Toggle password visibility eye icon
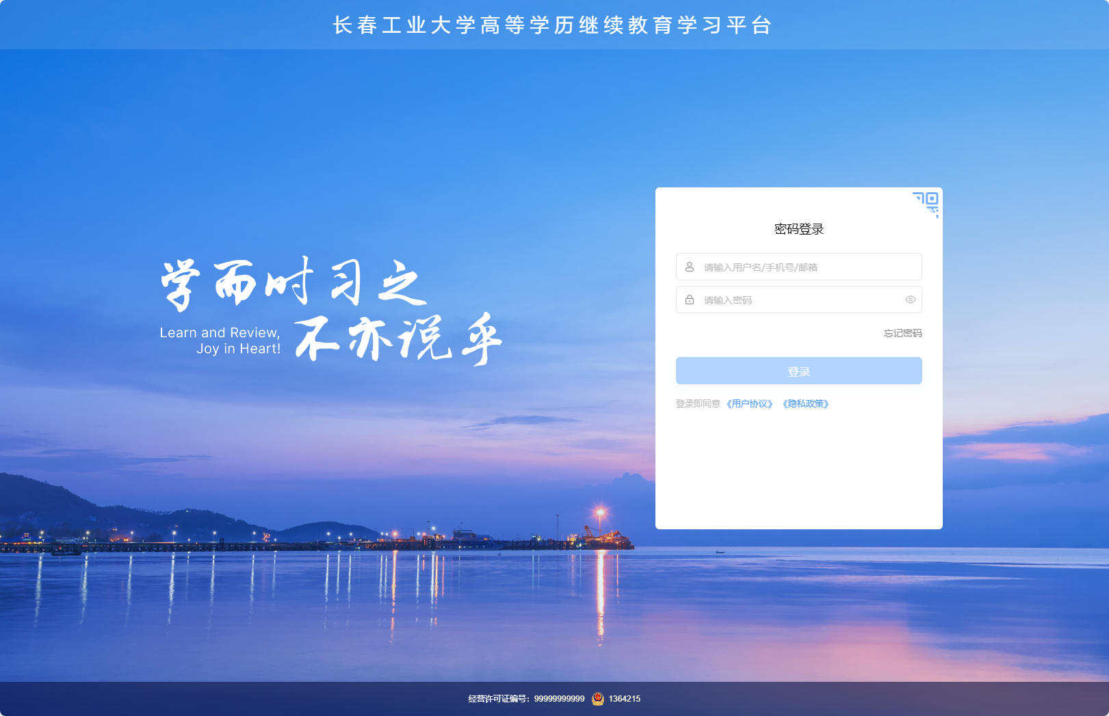Image resolution: width=1109 pixels, height=716 pixels. 911,300
